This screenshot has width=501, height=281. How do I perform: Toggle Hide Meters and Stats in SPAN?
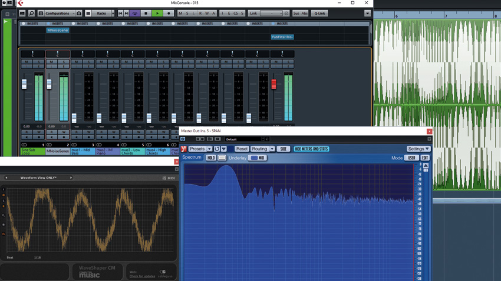pyautogui.click(x=311, y=149)
